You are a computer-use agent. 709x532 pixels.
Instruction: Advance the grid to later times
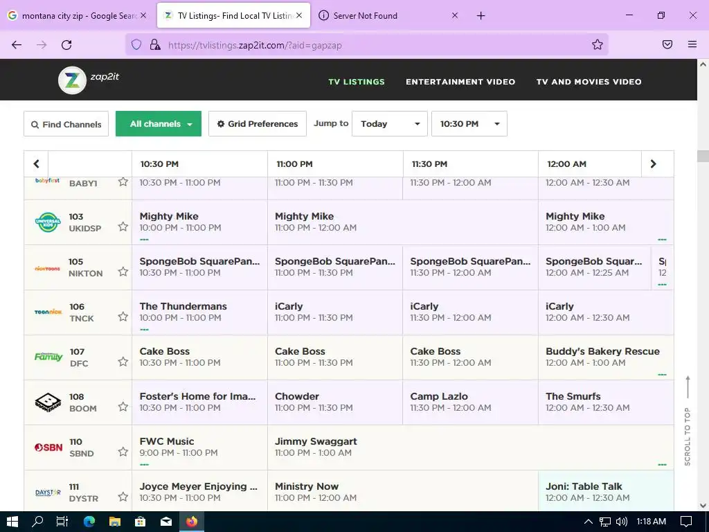653,163
